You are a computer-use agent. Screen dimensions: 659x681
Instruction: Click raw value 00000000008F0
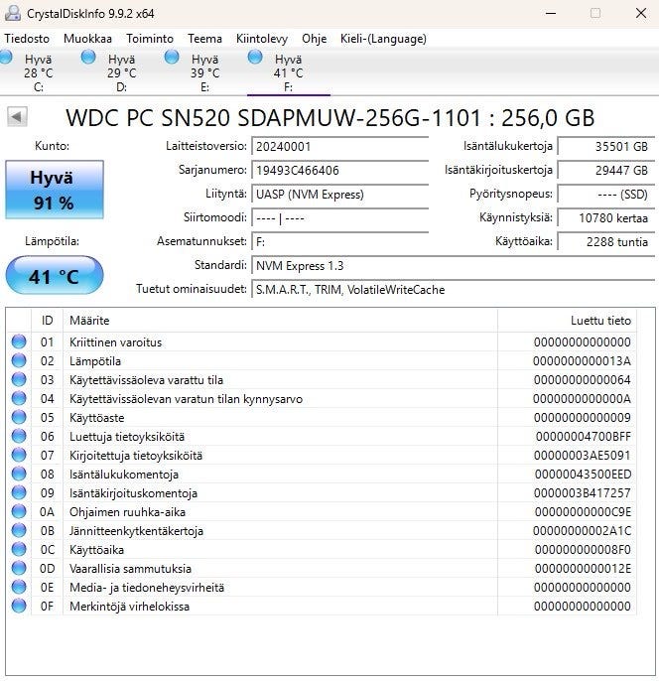(x=583, y=550)
